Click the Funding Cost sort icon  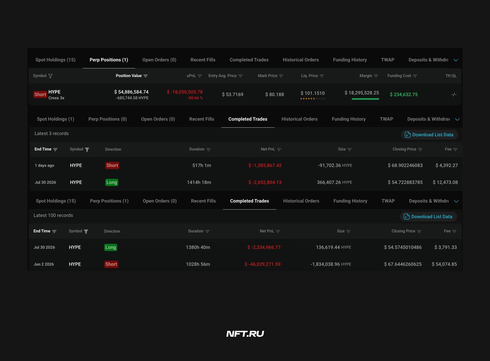[x=415, y=76]
